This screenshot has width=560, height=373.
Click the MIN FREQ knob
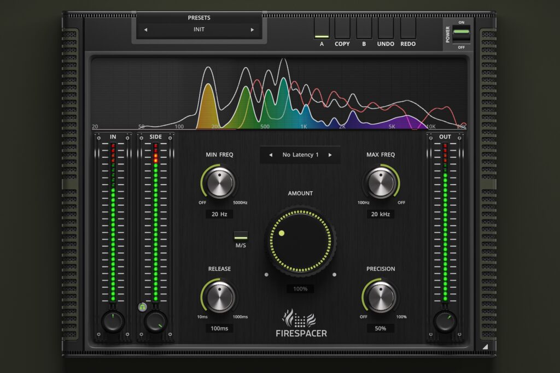point(220,183)
